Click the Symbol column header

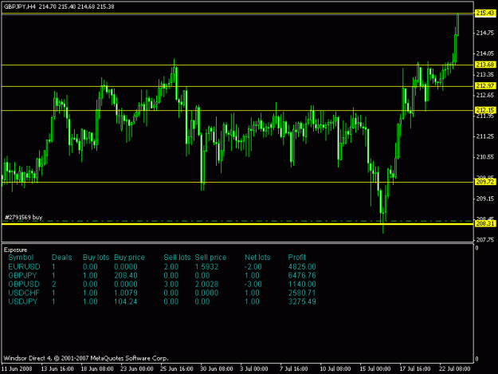(x=21, y=258)
